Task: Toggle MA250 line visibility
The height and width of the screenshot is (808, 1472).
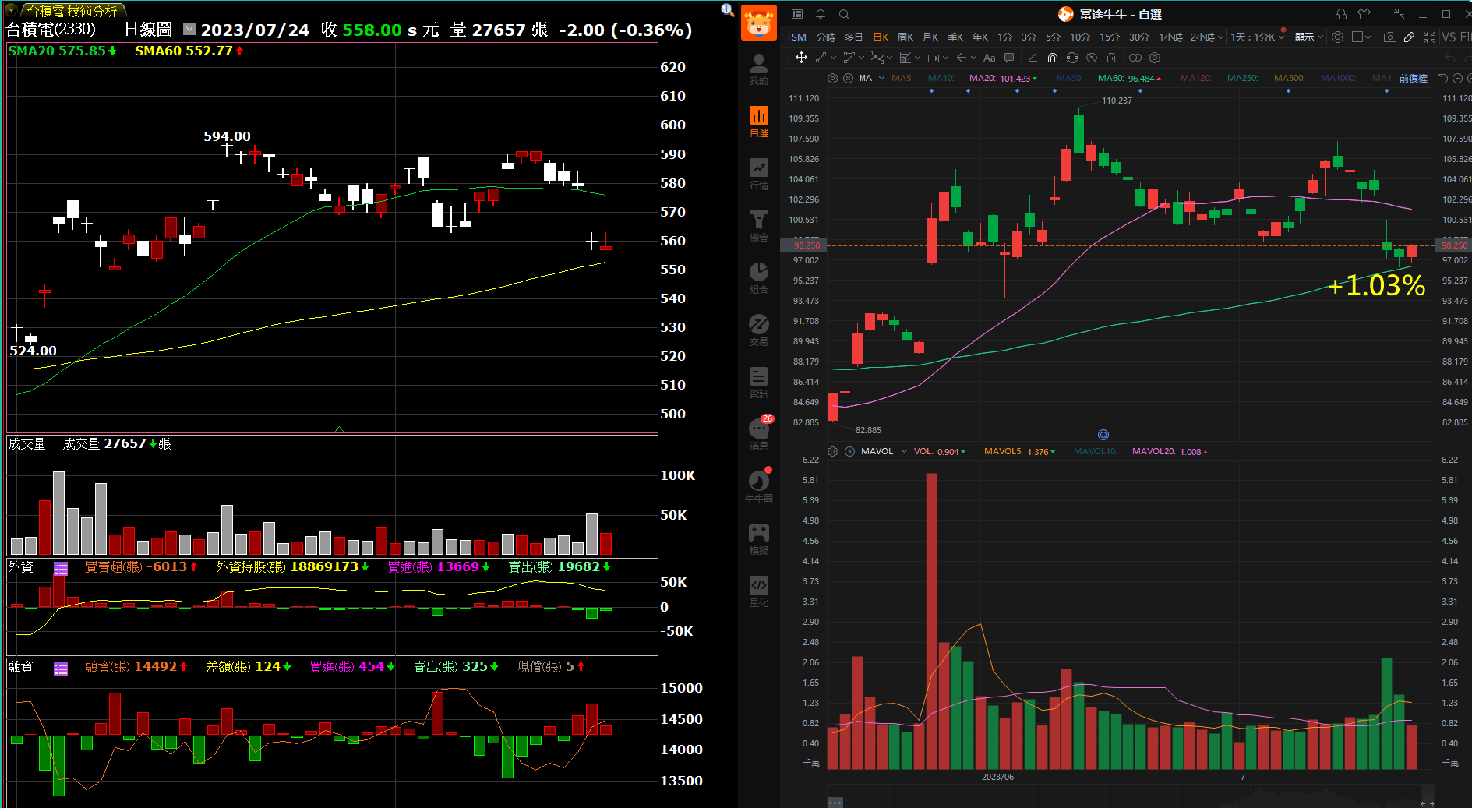Action: pyautogui.click(x=1243, y=78)
